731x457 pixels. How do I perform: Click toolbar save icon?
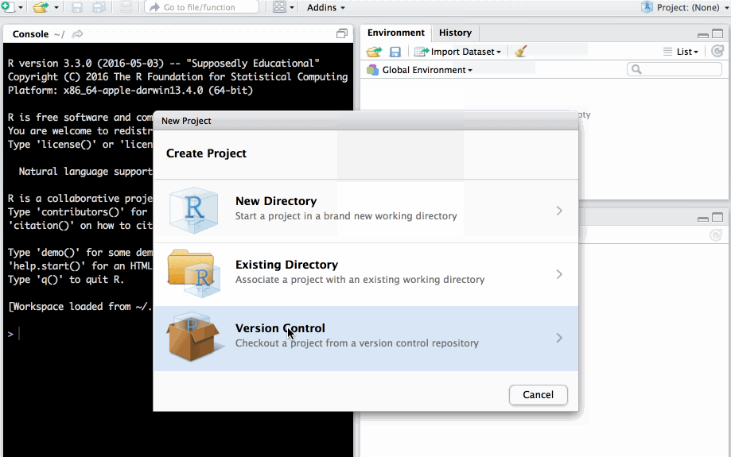pos(77,7)
